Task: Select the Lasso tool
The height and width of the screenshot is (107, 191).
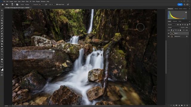Action: [x=2, y=15]
